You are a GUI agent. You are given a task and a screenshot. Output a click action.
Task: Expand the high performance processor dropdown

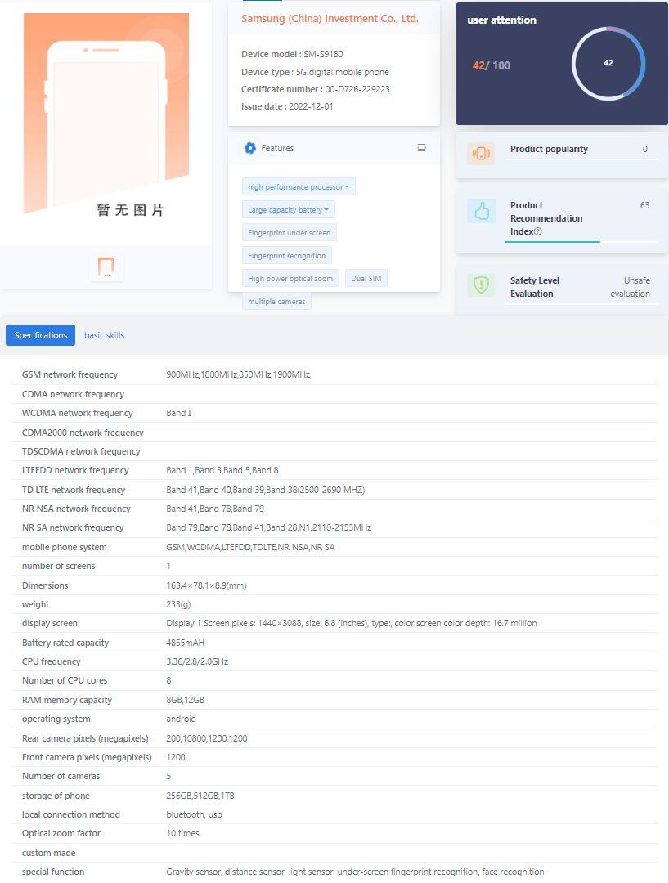pos(298,186)
